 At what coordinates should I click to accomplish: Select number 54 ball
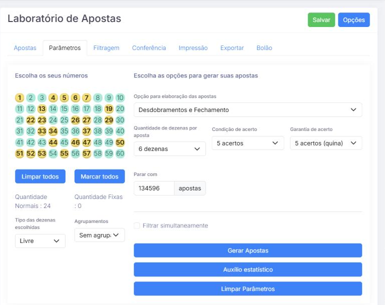pyautogui.click(x=53, y=153)
